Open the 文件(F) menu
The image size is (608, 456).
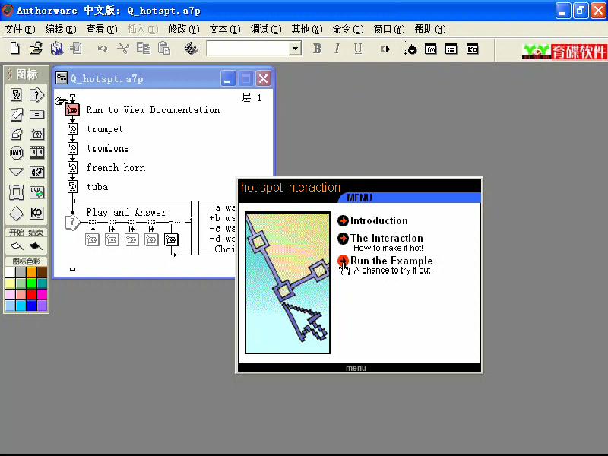click(20, 29)
